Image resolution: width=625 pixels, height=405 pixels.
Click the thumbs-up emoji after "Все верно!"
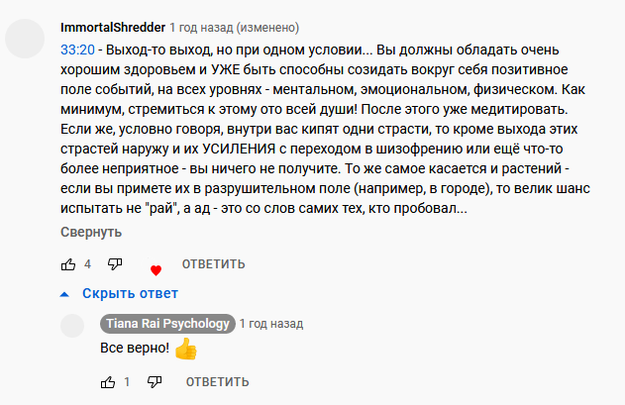pyautogui.click(x=186, y=349)
